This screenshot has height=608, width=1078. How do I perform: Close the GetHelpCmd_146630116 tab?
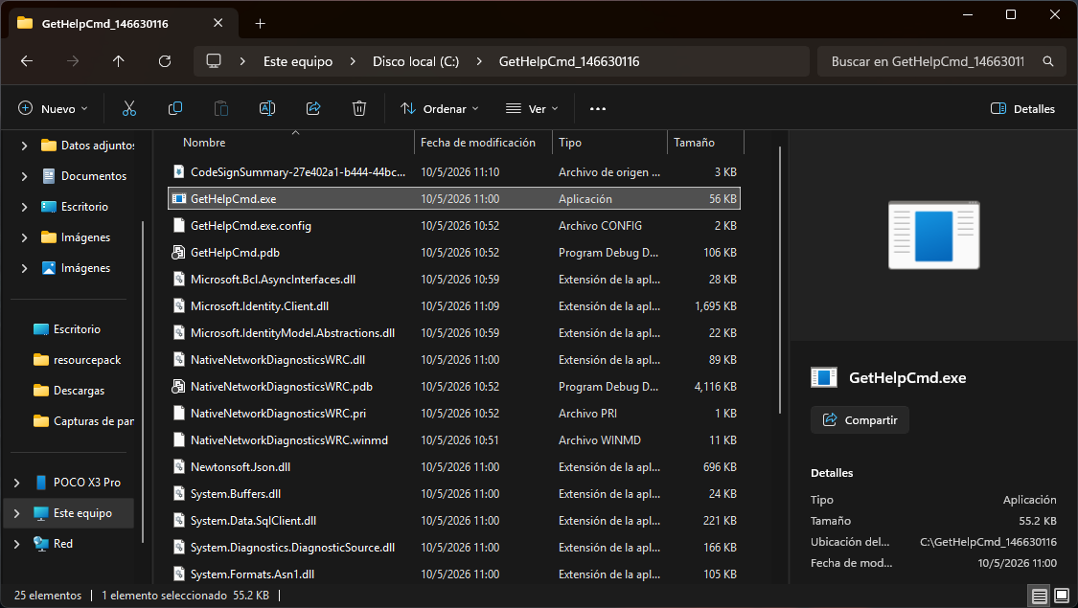tap(218, 23)
